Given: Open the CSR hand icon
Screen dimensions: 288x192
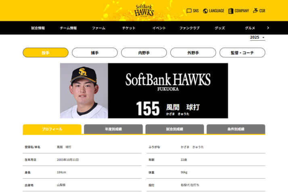Looking at the screenshot, I should [x=255, y=10].
